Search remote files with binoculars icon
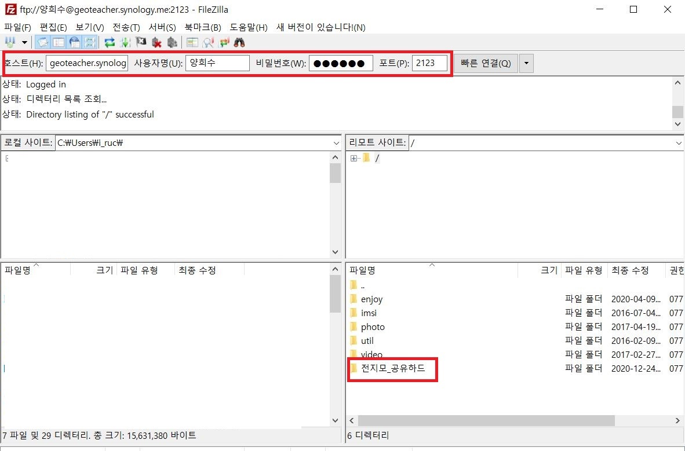The height and width of the screenshot is (451, 685). click(x=239, y=42)
